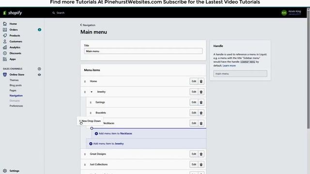
Task: Click the Orders sidebar icon
Action: point(5,29)
